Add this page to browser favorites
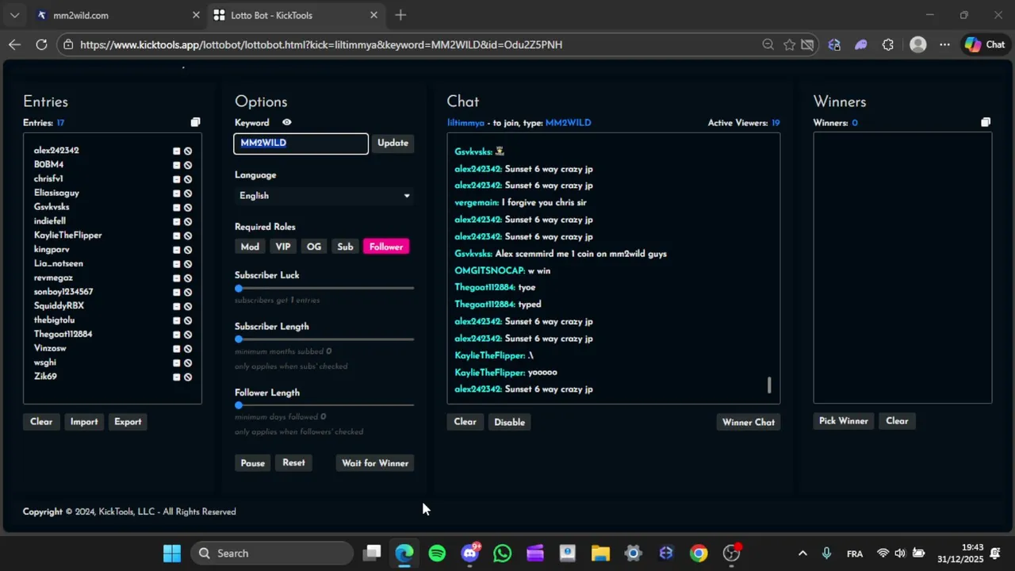The image size is (1015, 571). coord(789,45)
